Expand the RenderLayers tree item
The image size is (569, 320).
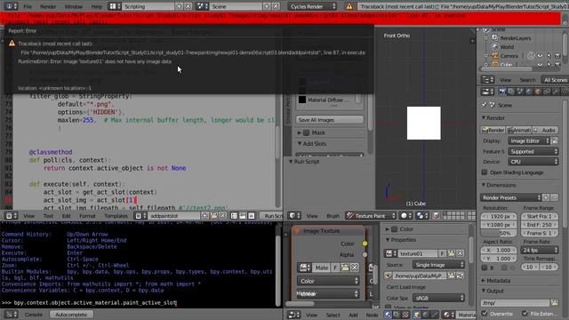point(486,38)
